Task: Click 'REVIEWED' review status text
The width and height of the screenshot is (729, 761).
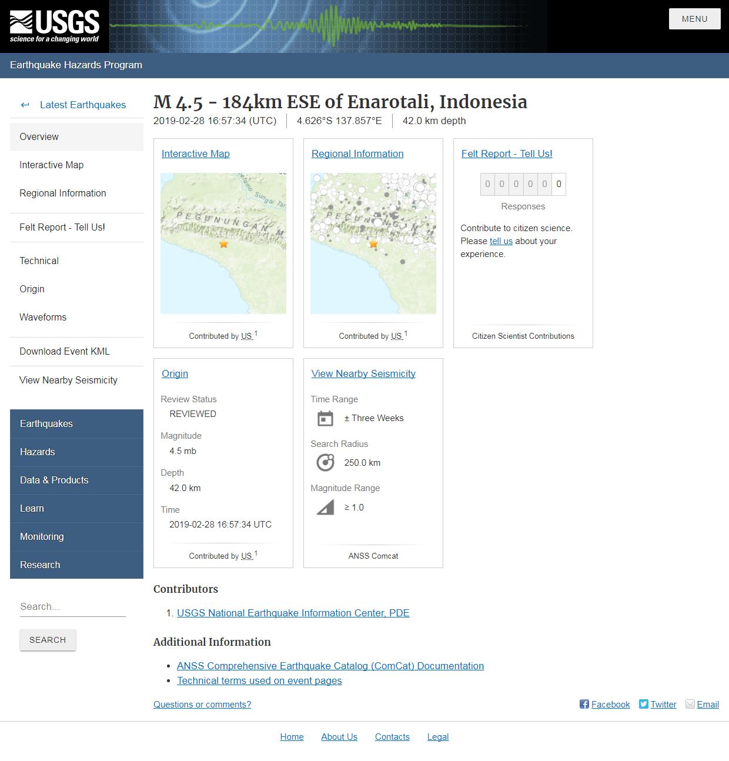Action: click(x=193, y=414)
